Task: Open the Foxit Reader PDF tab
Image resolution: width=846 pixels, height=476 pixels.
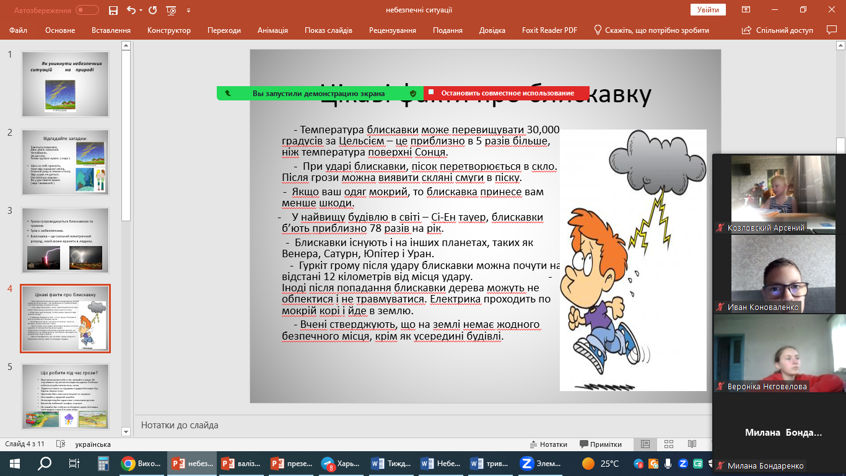Action: tap(549, 30)
